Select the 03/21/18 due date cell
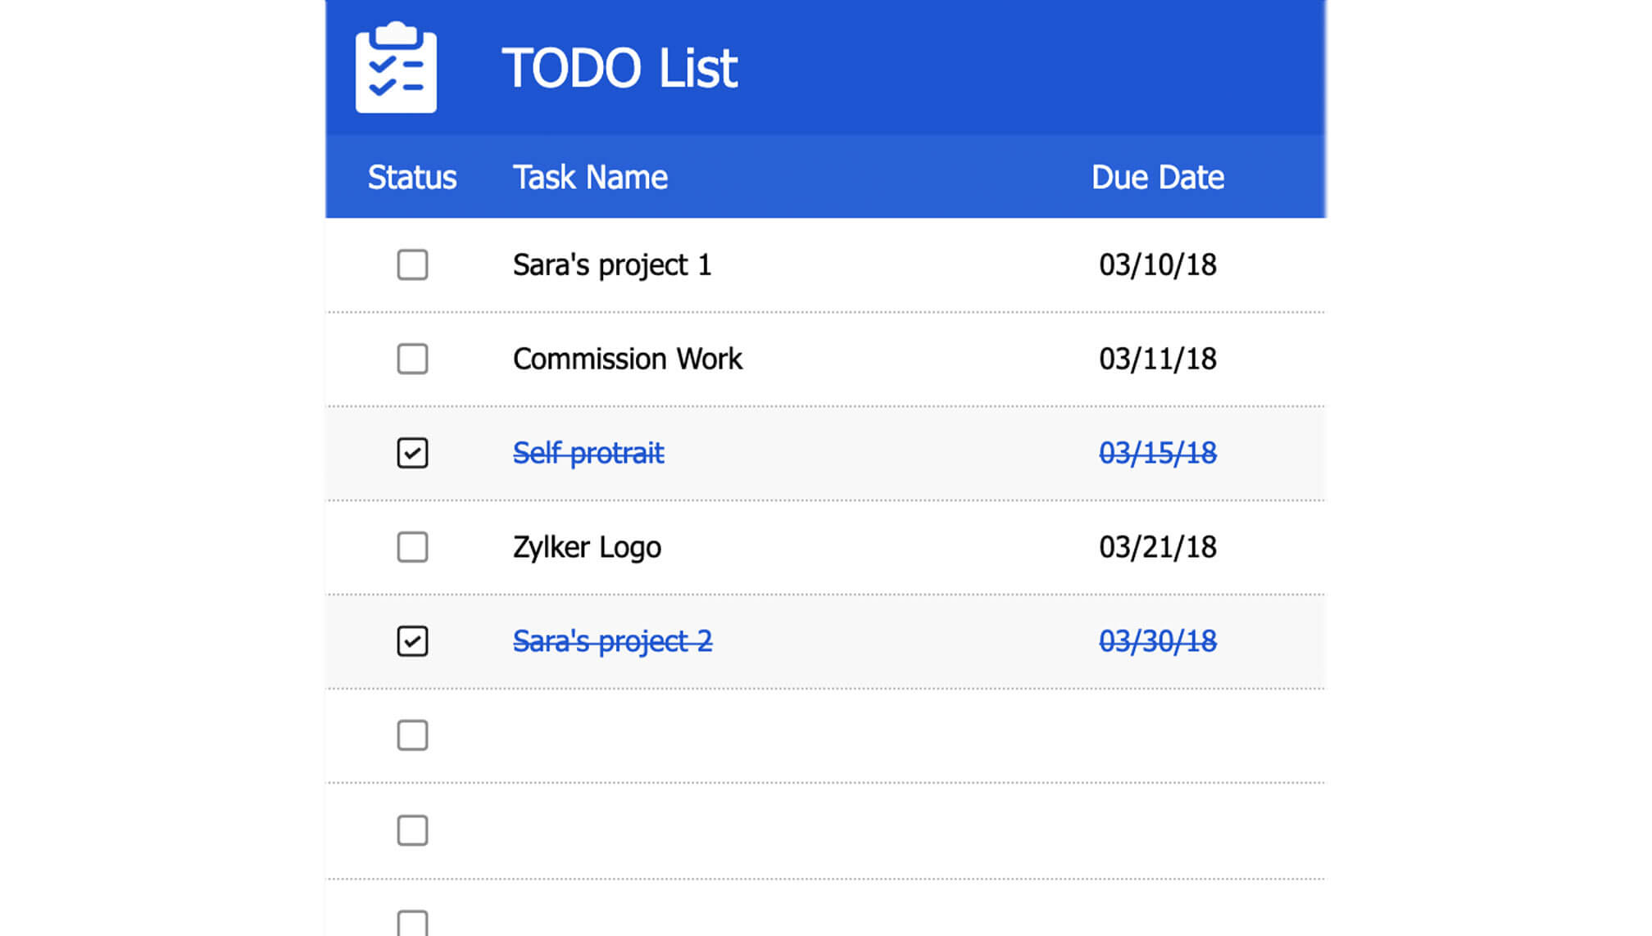This screenshot has width=1652, height=936. point(1157,547)
